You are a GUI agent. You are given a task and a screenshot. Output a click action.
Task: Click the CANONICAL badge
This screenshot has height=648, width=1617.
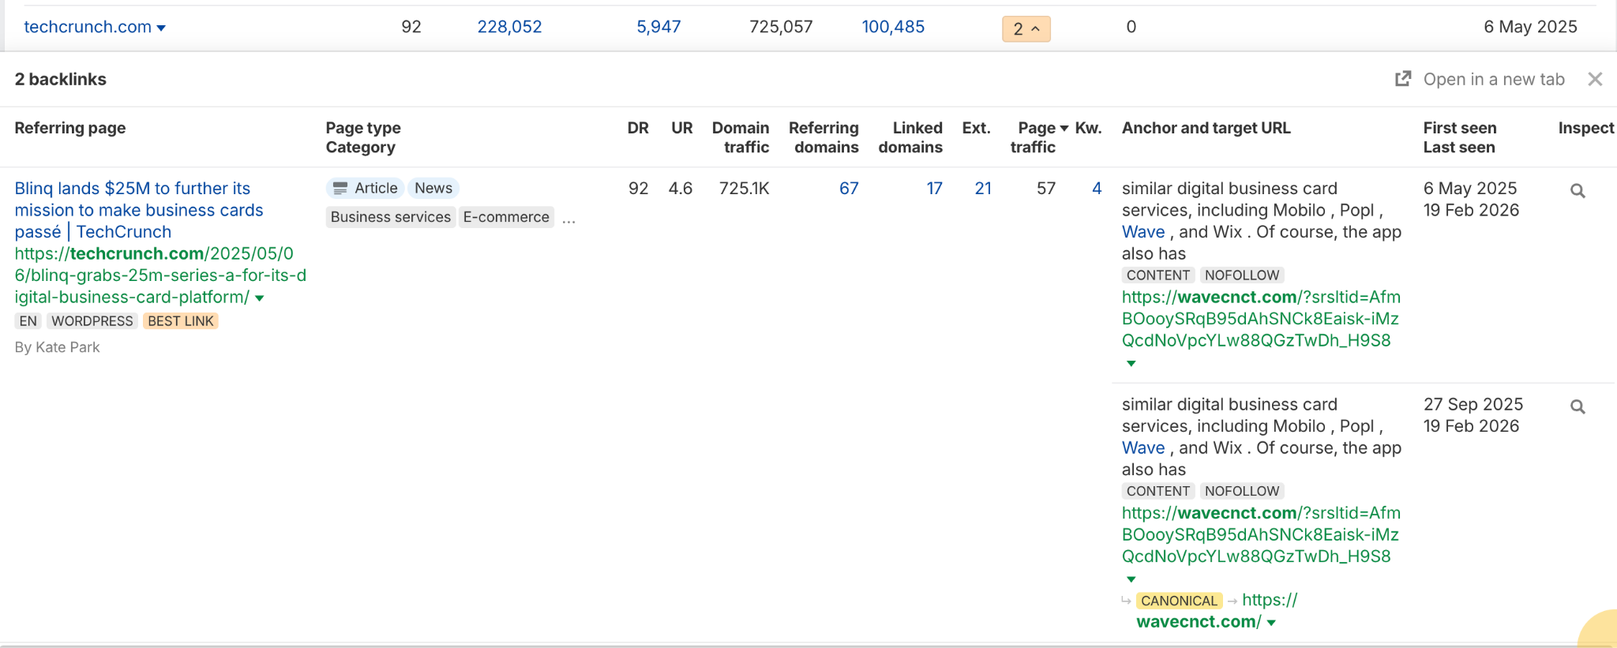click(1180, 601)
